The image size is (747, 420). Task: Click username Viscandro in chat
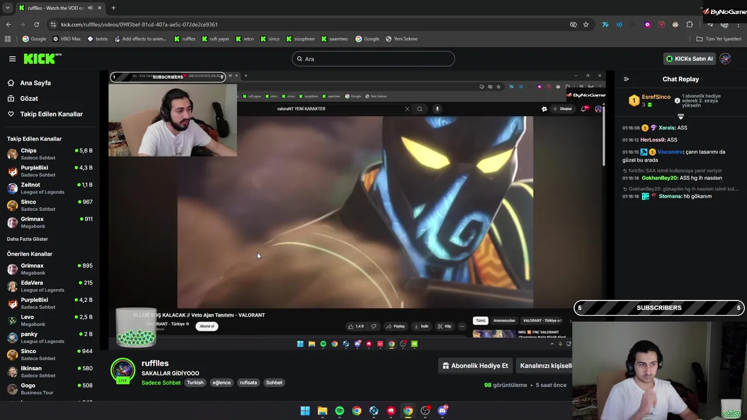(x=670, y=152)
